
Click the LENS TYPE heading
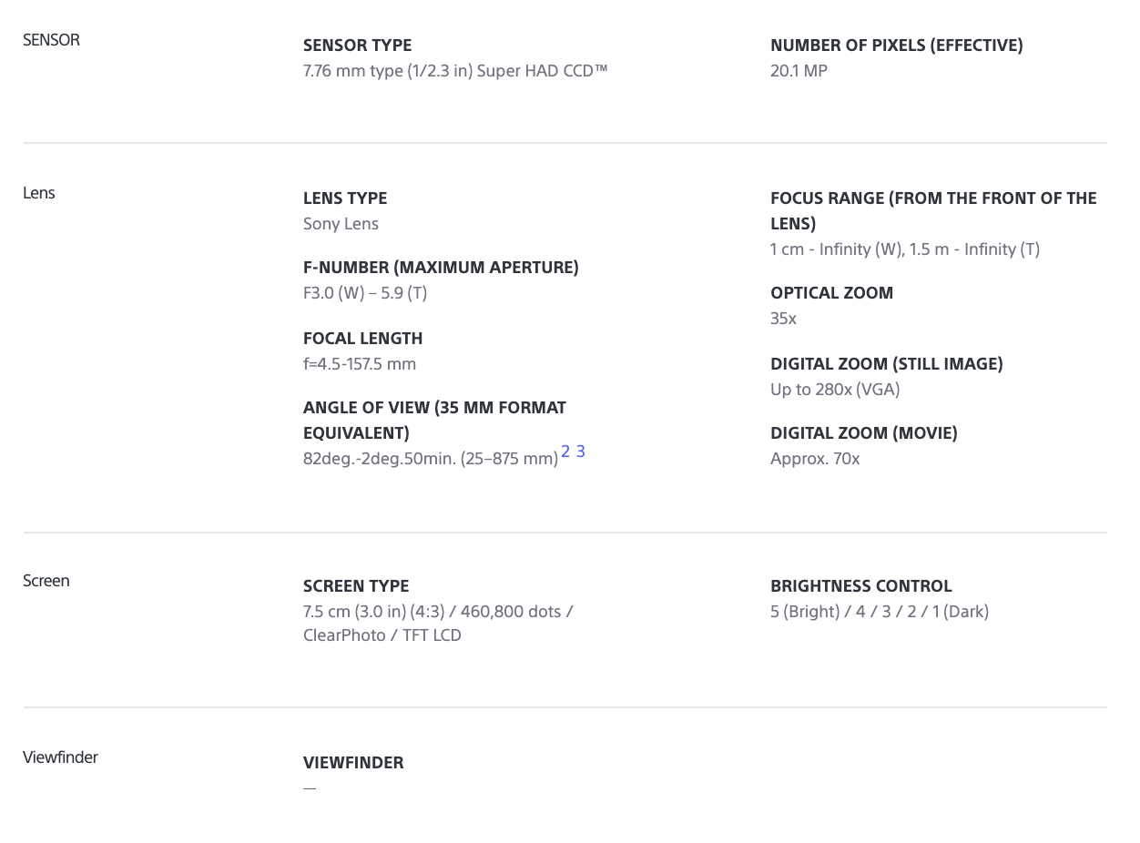pyautogui.click(x=345, y=198)
